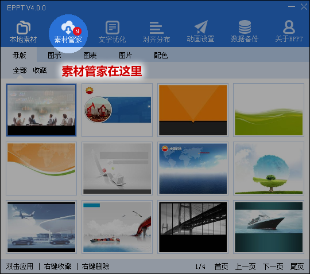Pick the black-and-white bridge template thumbnail
310x274 pixels.
(193, 227)
